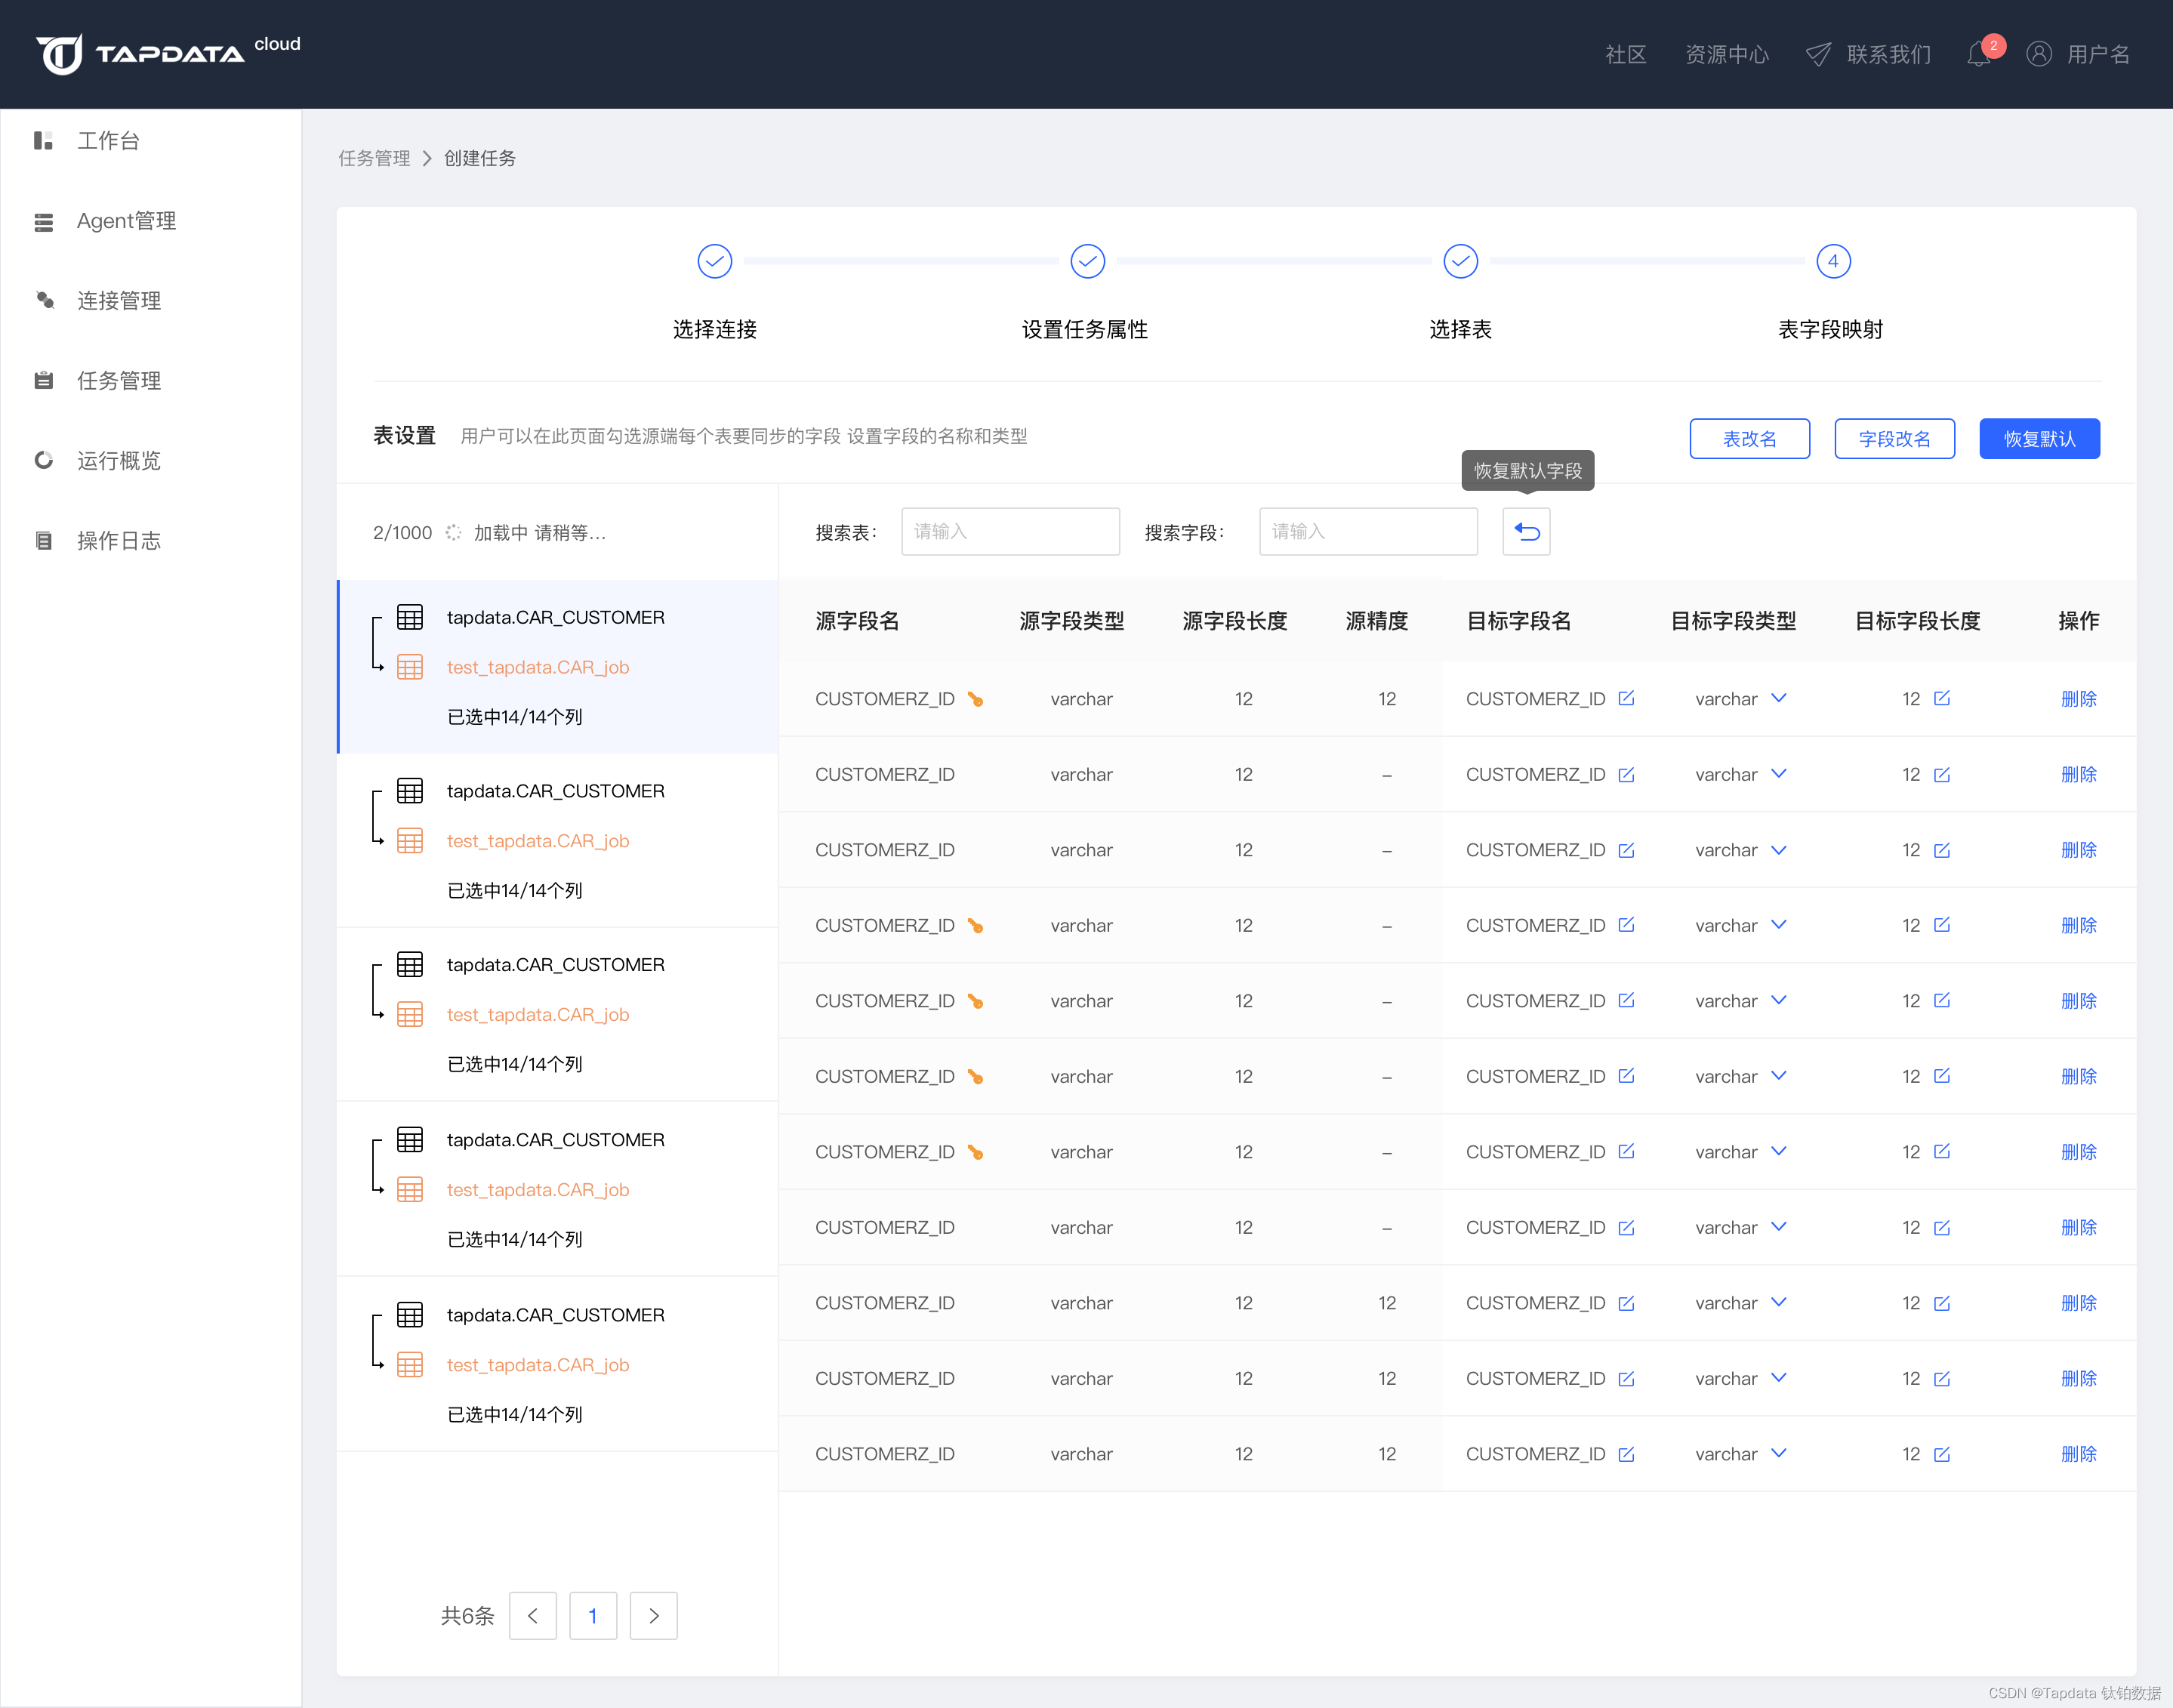Open 运行概览 from the sidebar
The image size is (2173, 1708).
(118, 460)
